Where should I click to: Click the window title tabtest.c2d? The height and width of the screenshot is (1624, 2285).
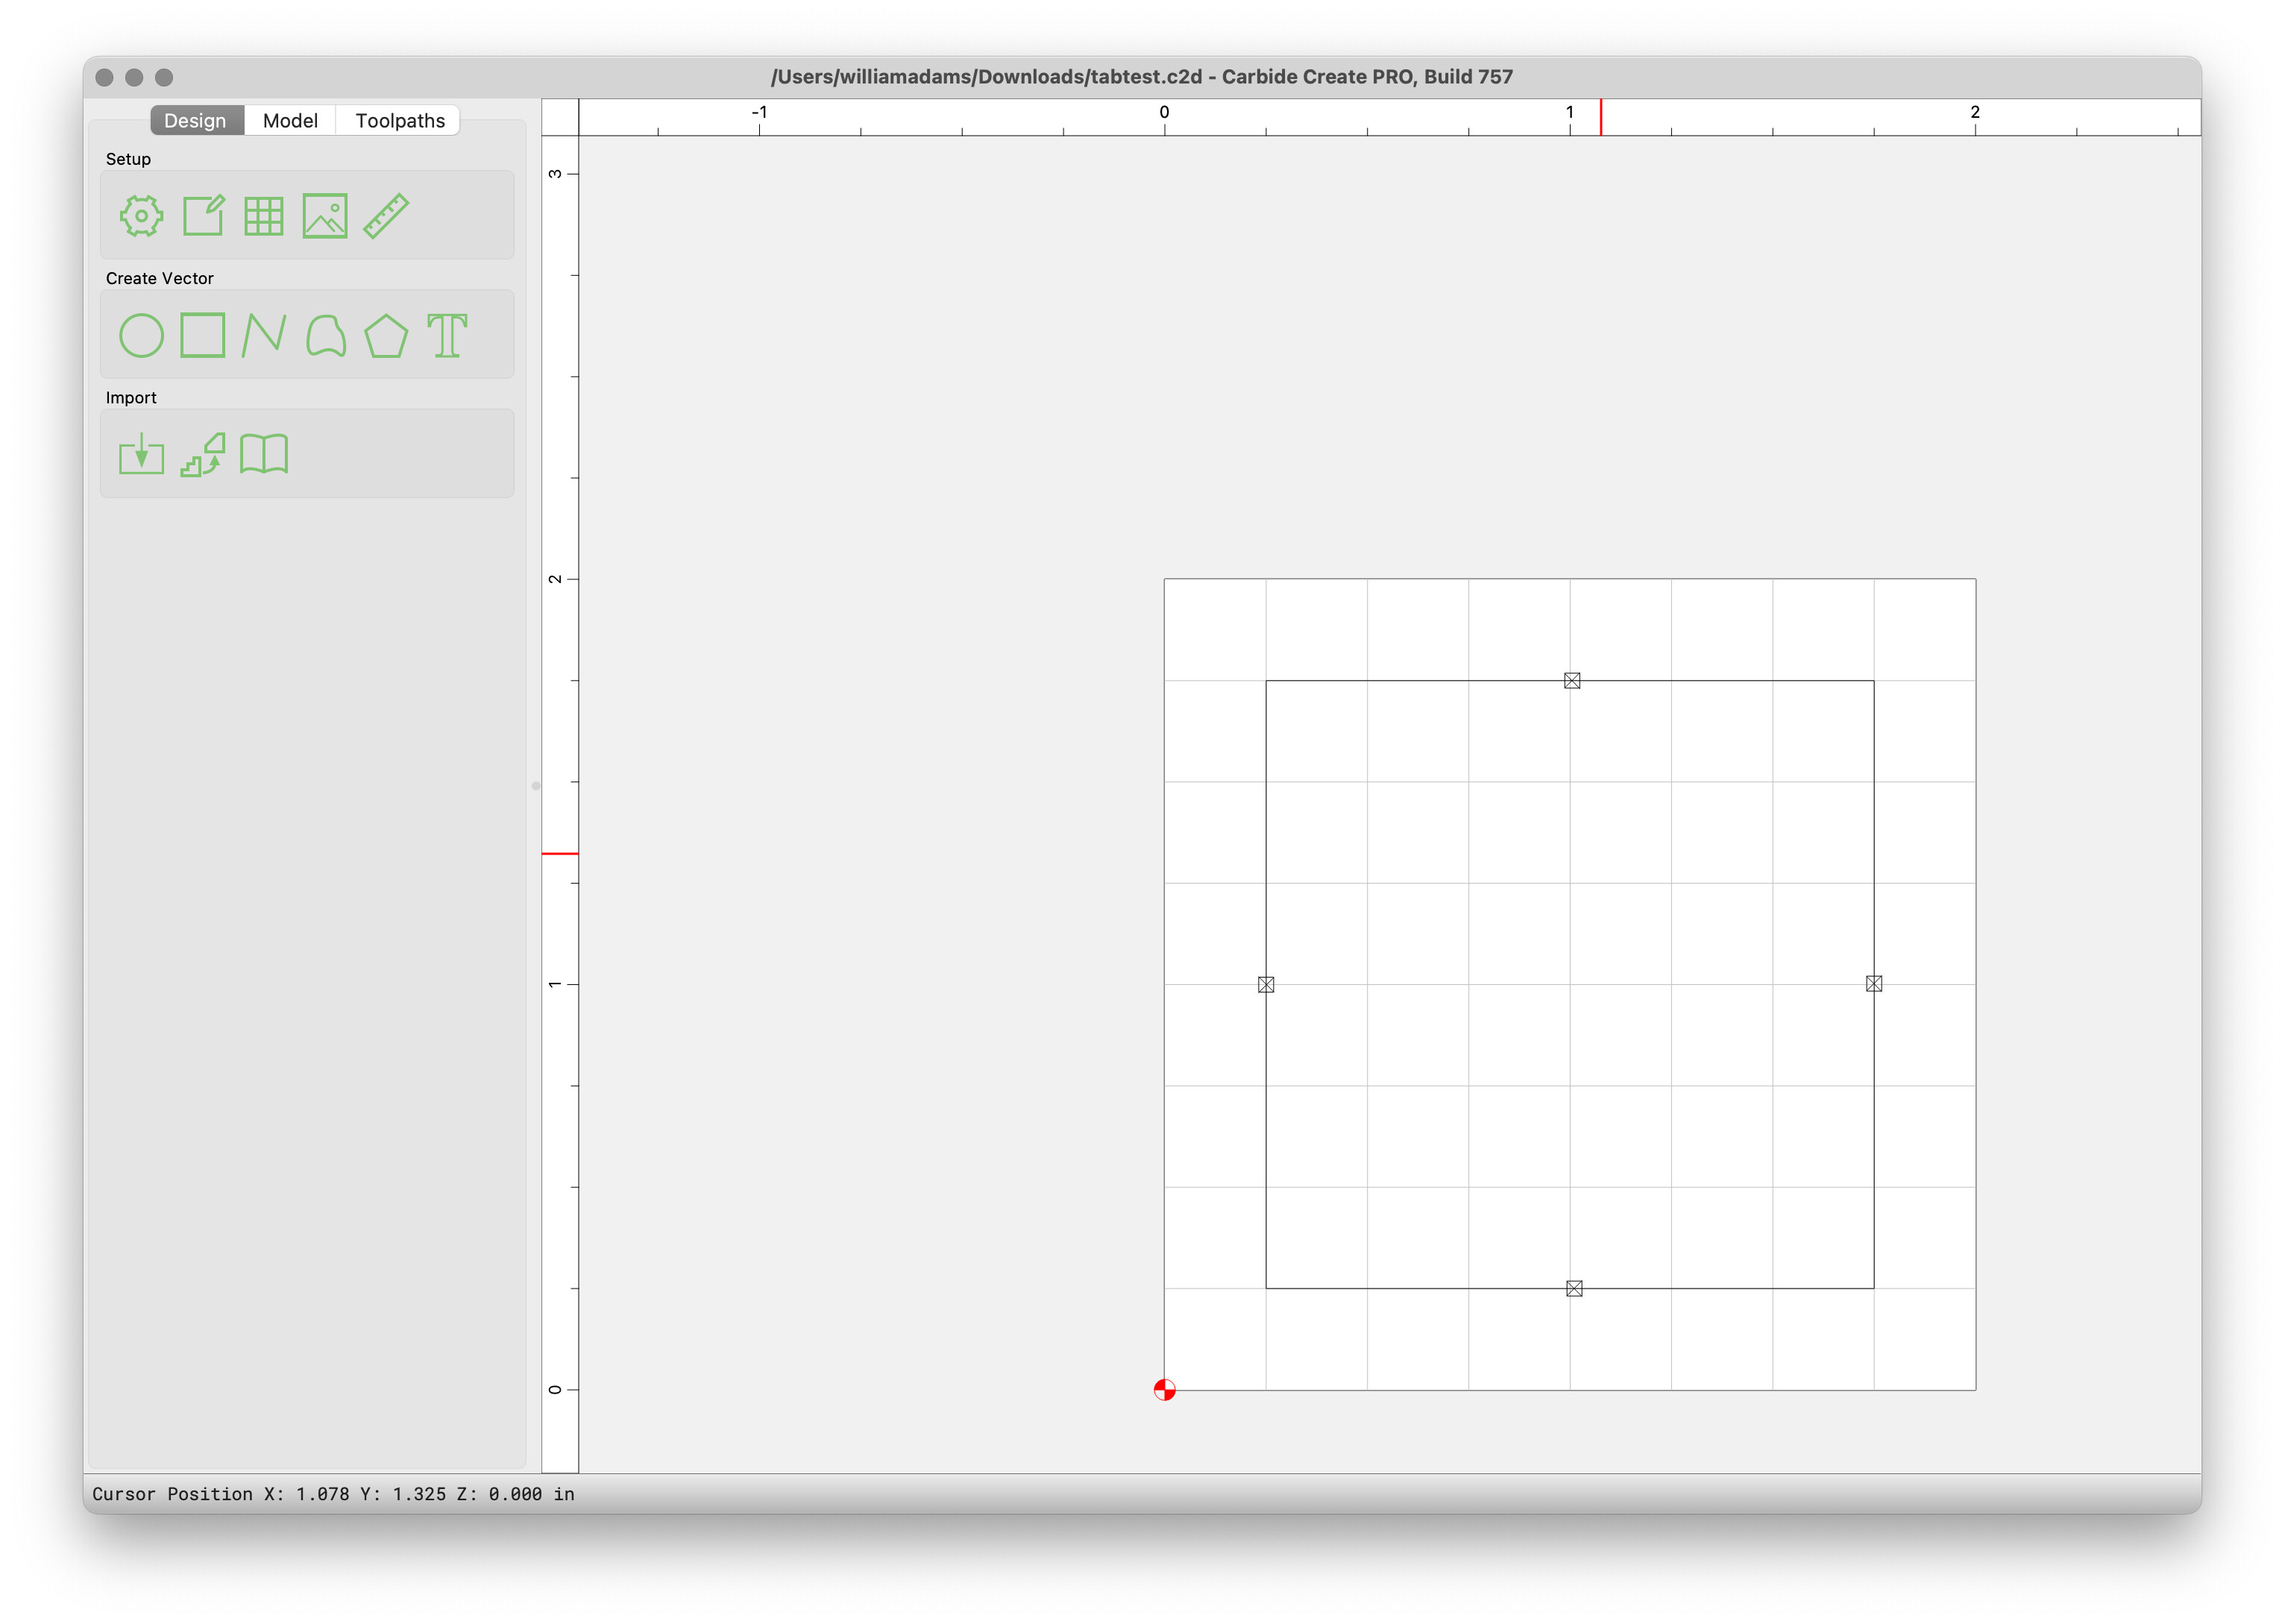(x=1141, y=77)
